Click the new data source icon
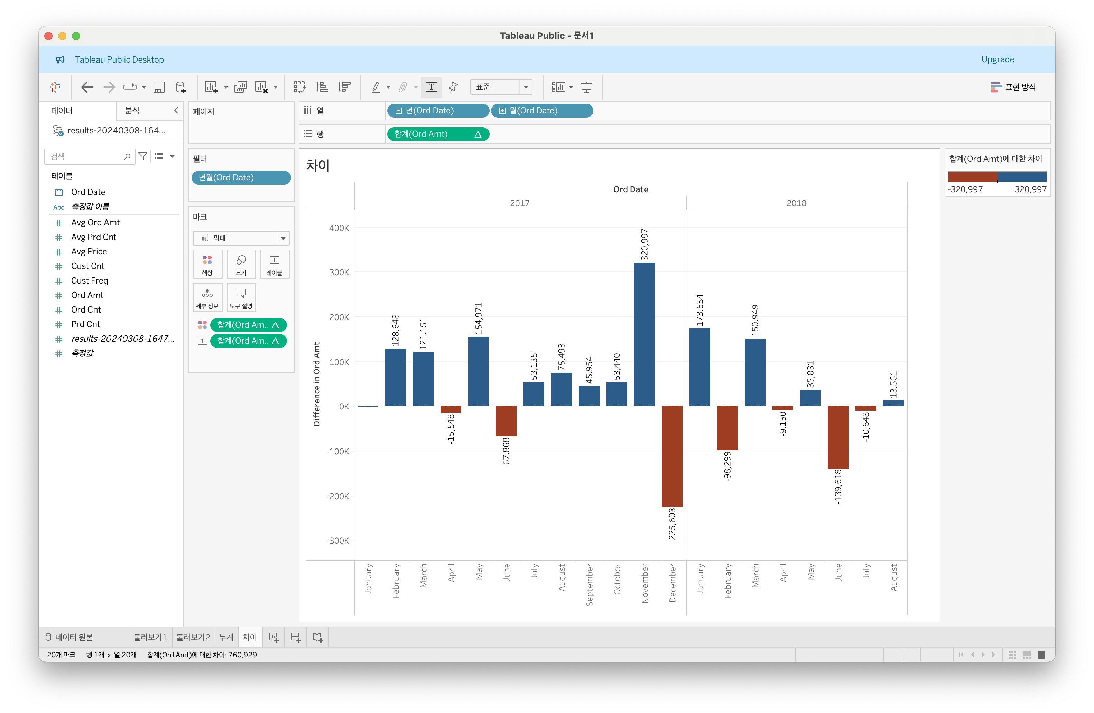1094x713 pixels. pos(181,87)
